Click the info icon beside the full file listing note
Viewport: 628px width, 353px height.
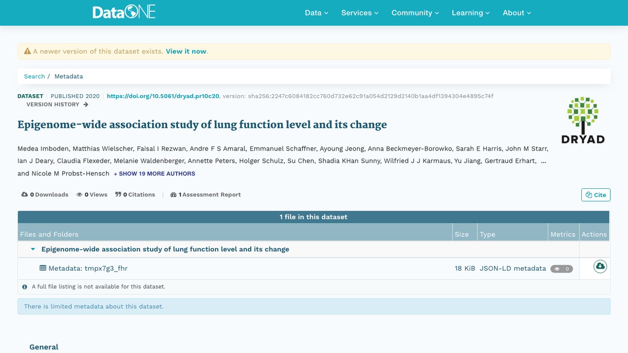coord(25,287)
